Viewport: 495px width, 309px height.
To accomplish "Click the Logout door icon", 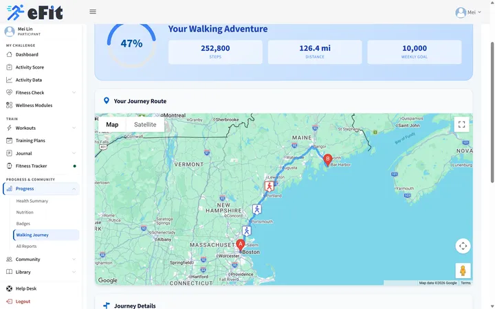I will [9, 301].
